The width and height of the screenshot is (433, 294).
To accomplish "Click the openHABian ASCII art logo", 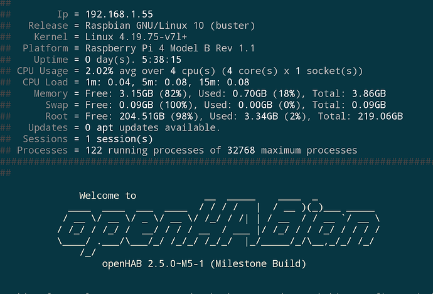I will pyautogui.click(x=219, y=227).
